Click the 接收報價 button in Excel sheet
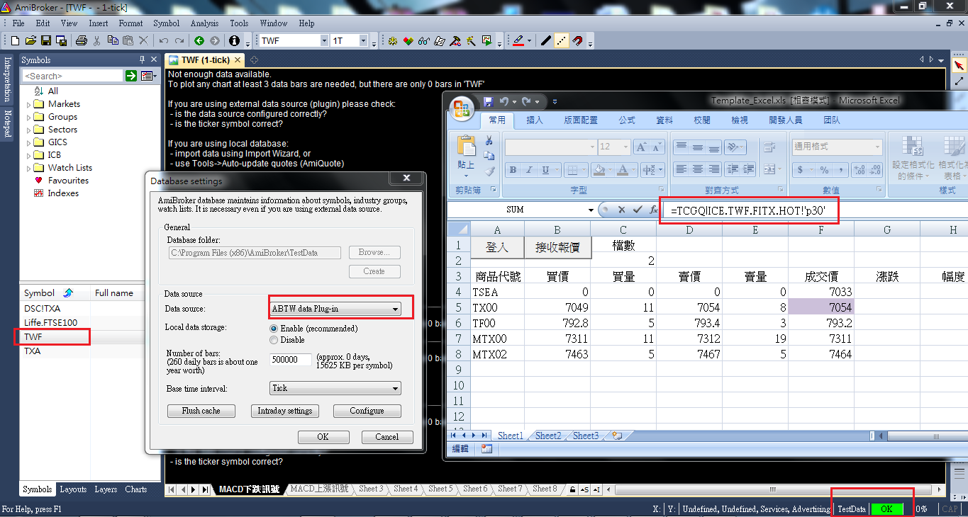The height and width of the screenshot is (517, 968). point(557,247)
